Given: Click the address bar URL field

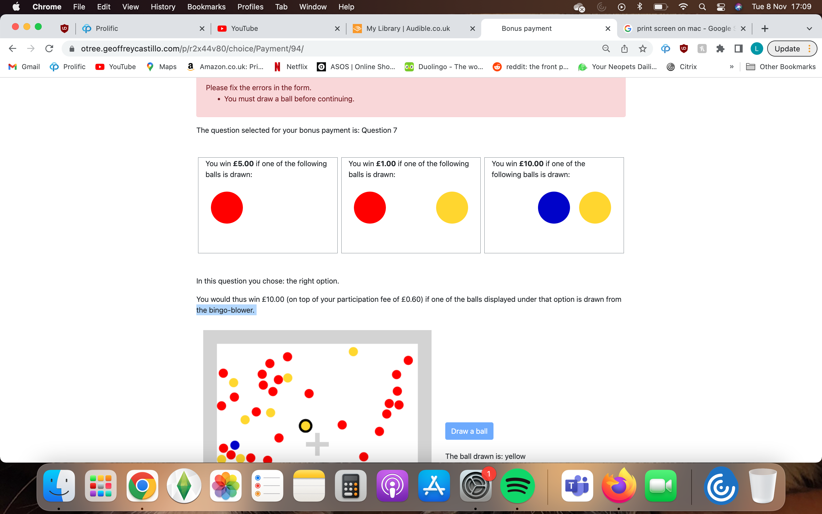Looking at the screenshot, I should (333, 49).
